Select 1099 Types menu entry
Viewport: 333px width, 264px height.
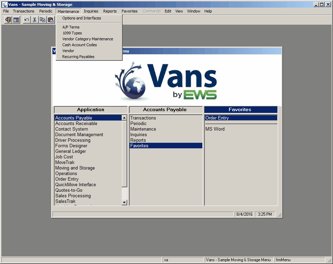(x=89, y=33)
